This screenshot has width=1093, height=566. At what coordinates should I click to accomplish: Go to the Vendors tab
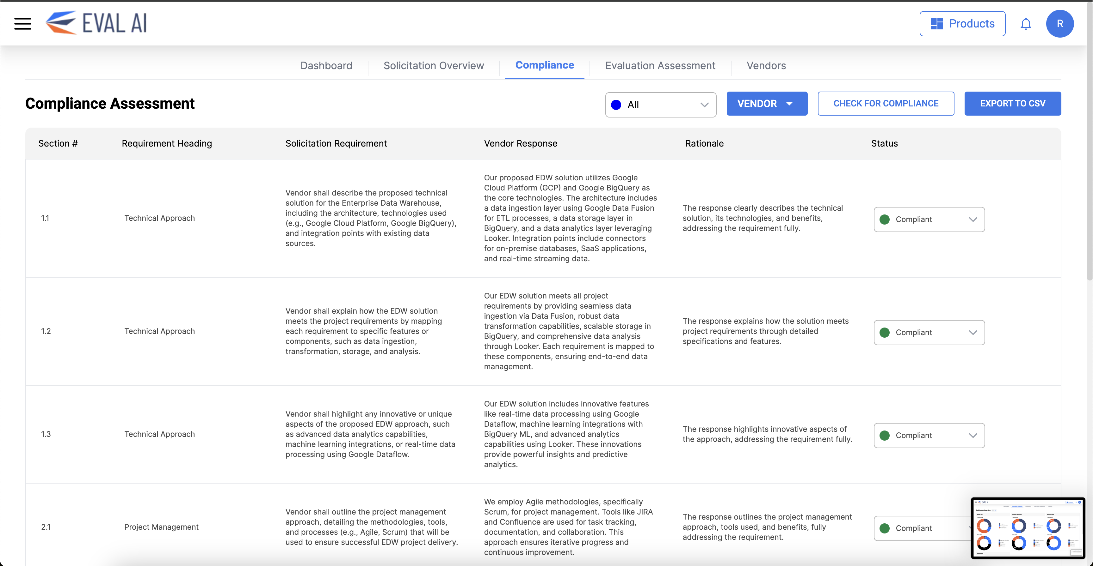(x=766, y=66)
